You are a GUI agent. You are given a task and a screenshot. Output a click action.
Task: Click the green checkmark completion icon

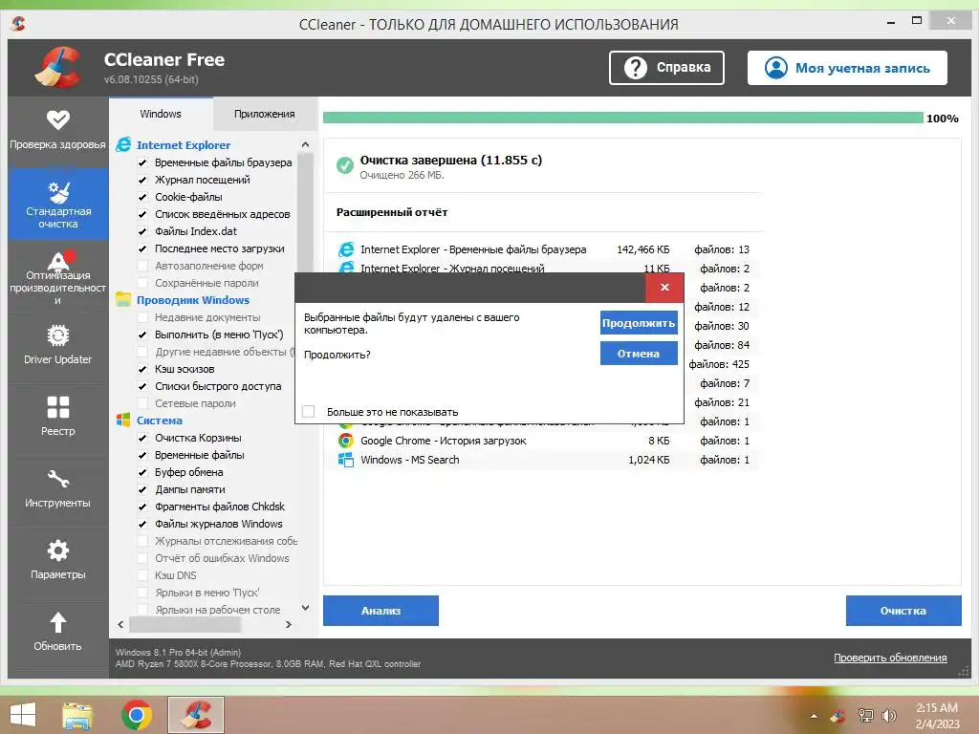pos(344,165)
